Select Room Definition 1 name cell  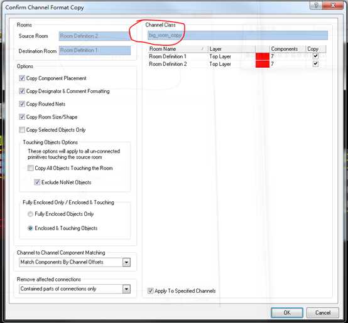coord(168,56)
